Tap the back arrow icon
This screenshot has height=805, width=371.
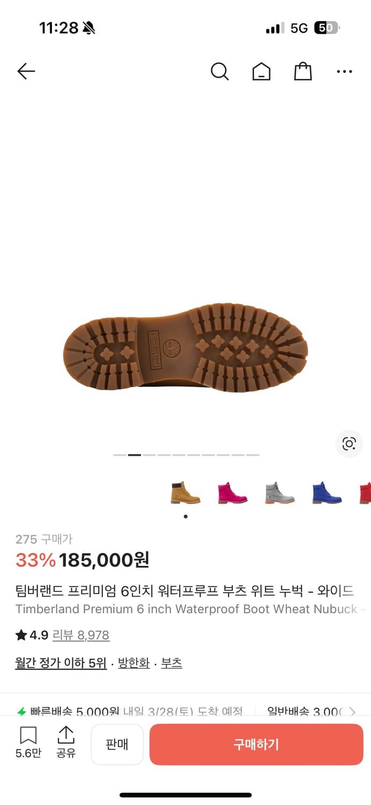[26, 71]
